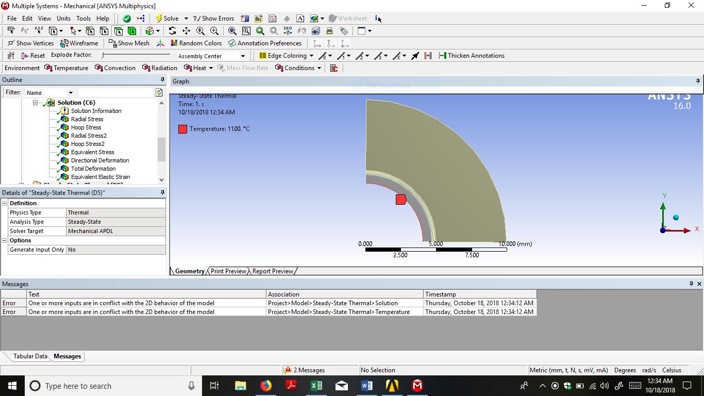The image size is (704, 396).
Task: Click the tag icon in the graphics toolbar
Action: 344,31
